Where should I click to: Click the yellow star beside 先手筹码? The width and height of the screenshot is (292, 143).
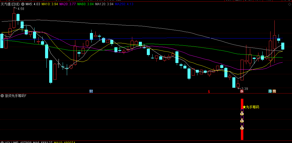tap(244, 107)
